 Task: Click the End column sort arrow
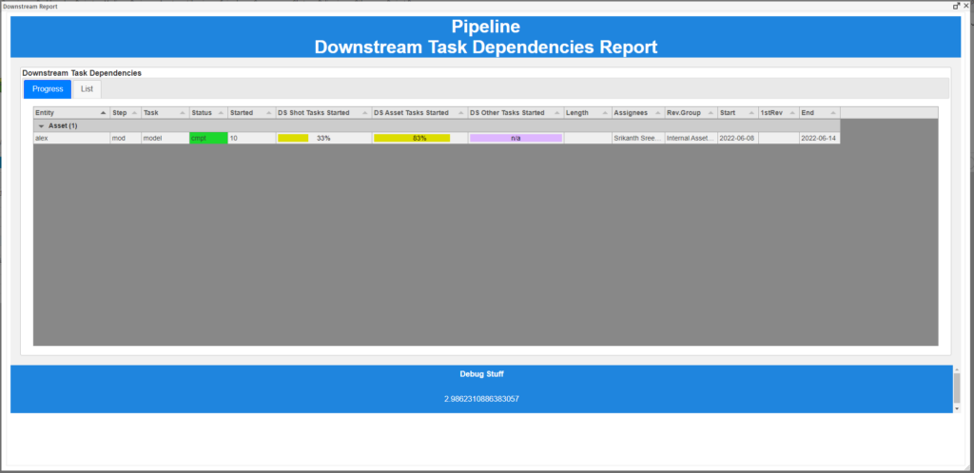click(832, 113)
